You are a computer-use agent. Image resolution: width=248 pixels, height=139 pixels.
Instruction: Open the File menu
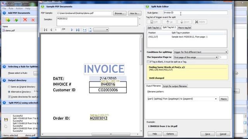click(x=4, y=8)
